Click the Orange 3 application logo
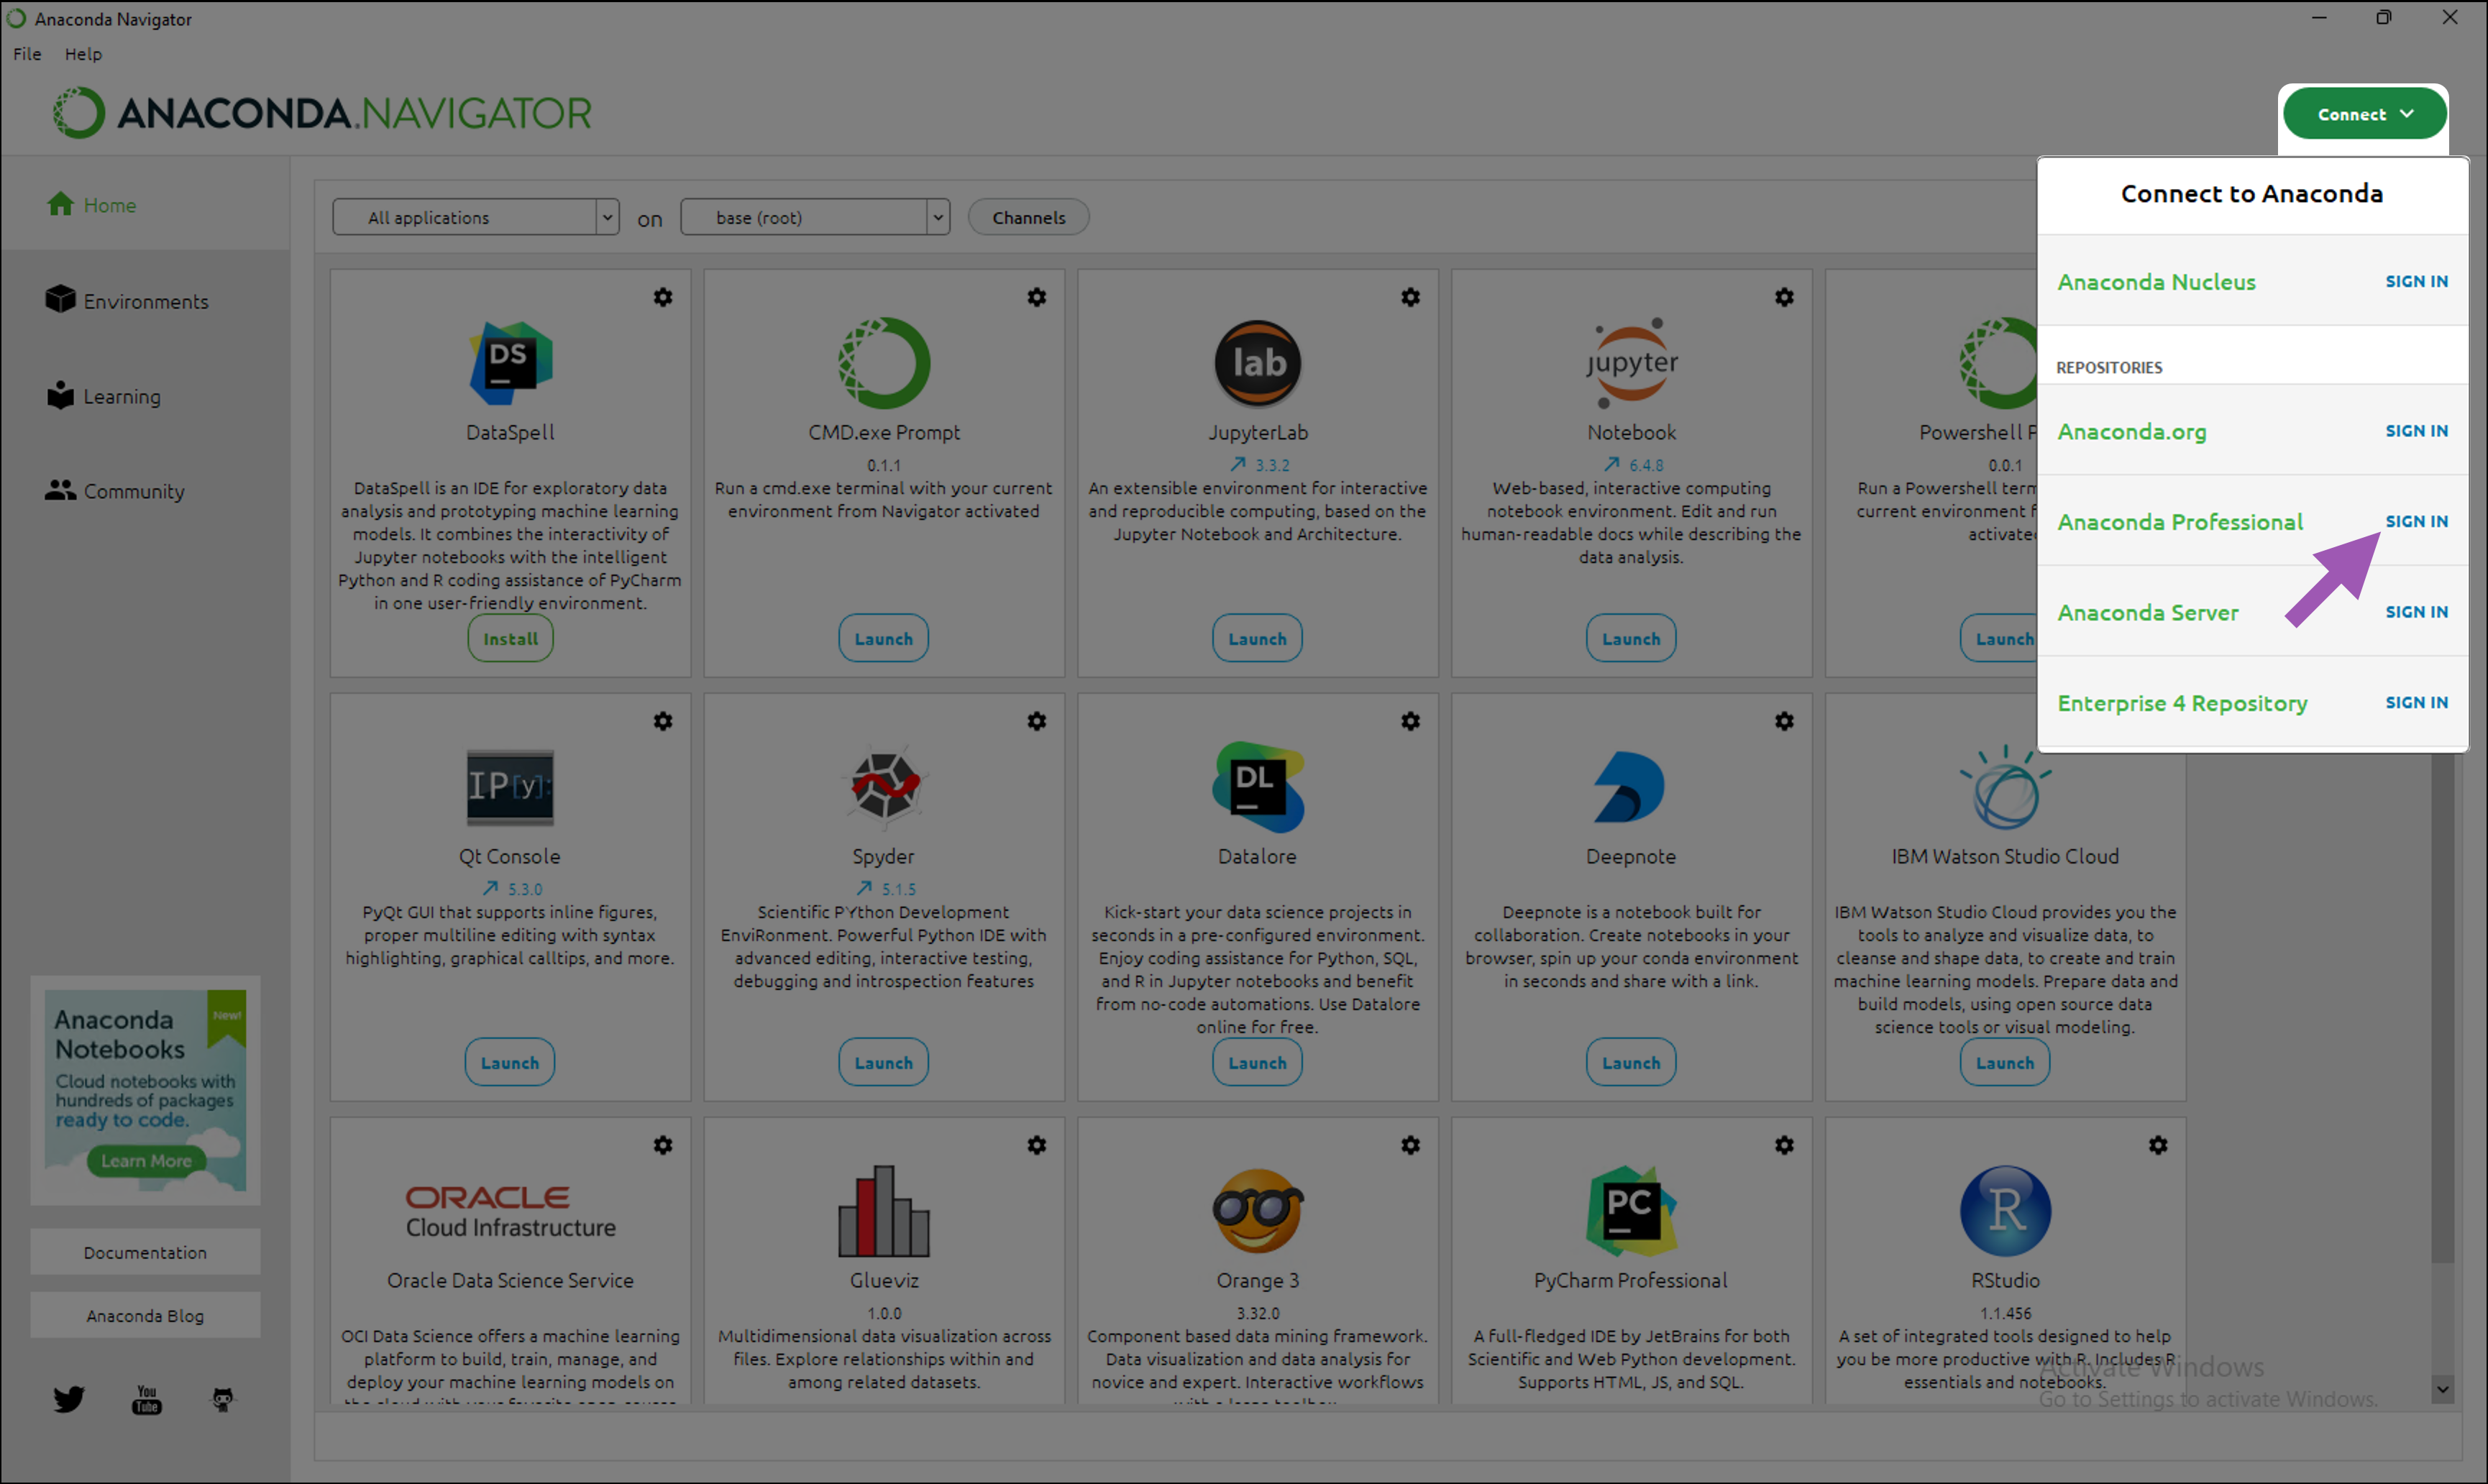Viewport: 2488px width, 1484px height. click(x=1257, y=1210)
